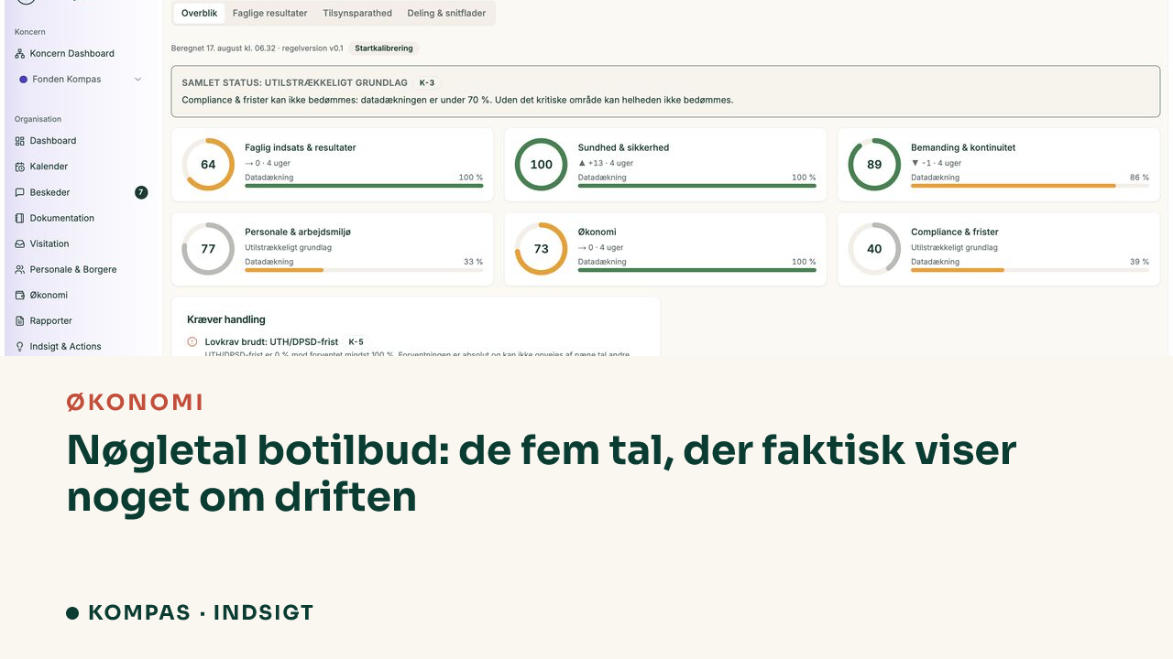This screenshot has width=1173, height=659.
Task: Click the KOMPAS · INDSIGT footer text
Action: [201, 613]
